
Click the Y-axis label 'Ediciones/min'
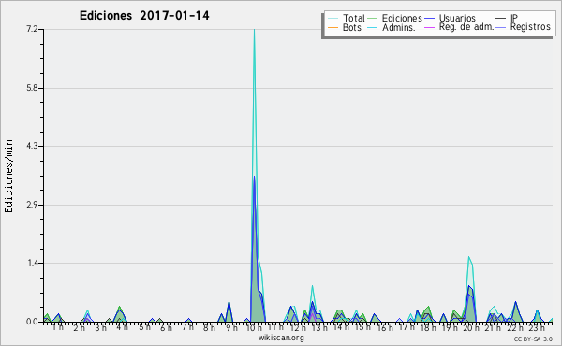8,176
